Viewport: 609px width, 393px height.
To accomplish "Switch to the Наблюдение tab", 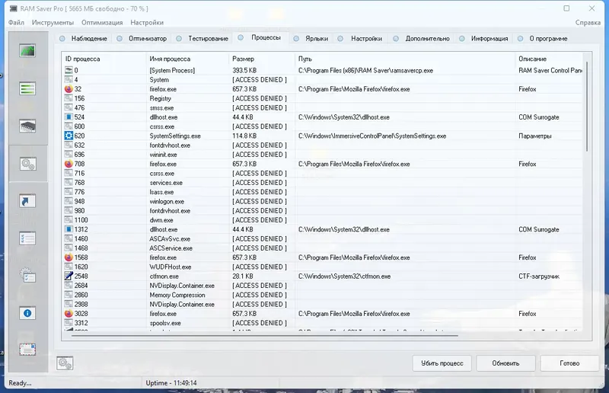I will coord(84,39).
